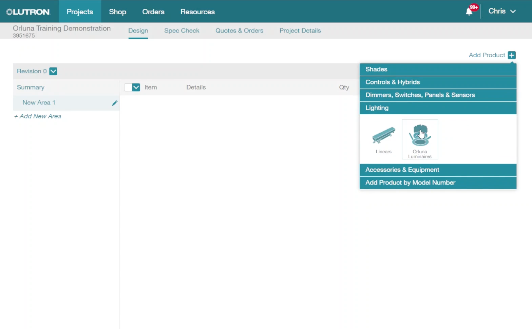Select the Linears product icon
This screenshot has width=532, height=329.
(x=384, y=139)
